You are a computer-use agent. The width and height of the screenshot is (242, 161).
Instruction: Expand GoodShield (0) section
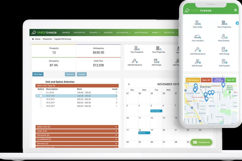tap(77, 139)
